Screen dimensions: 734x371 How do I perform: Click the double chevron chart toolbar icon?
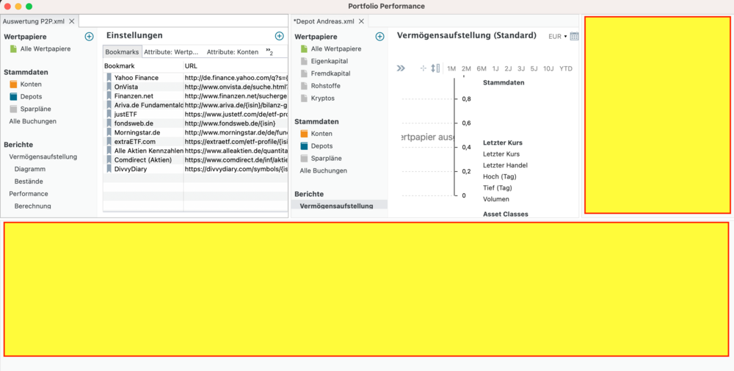pos(401,68)
